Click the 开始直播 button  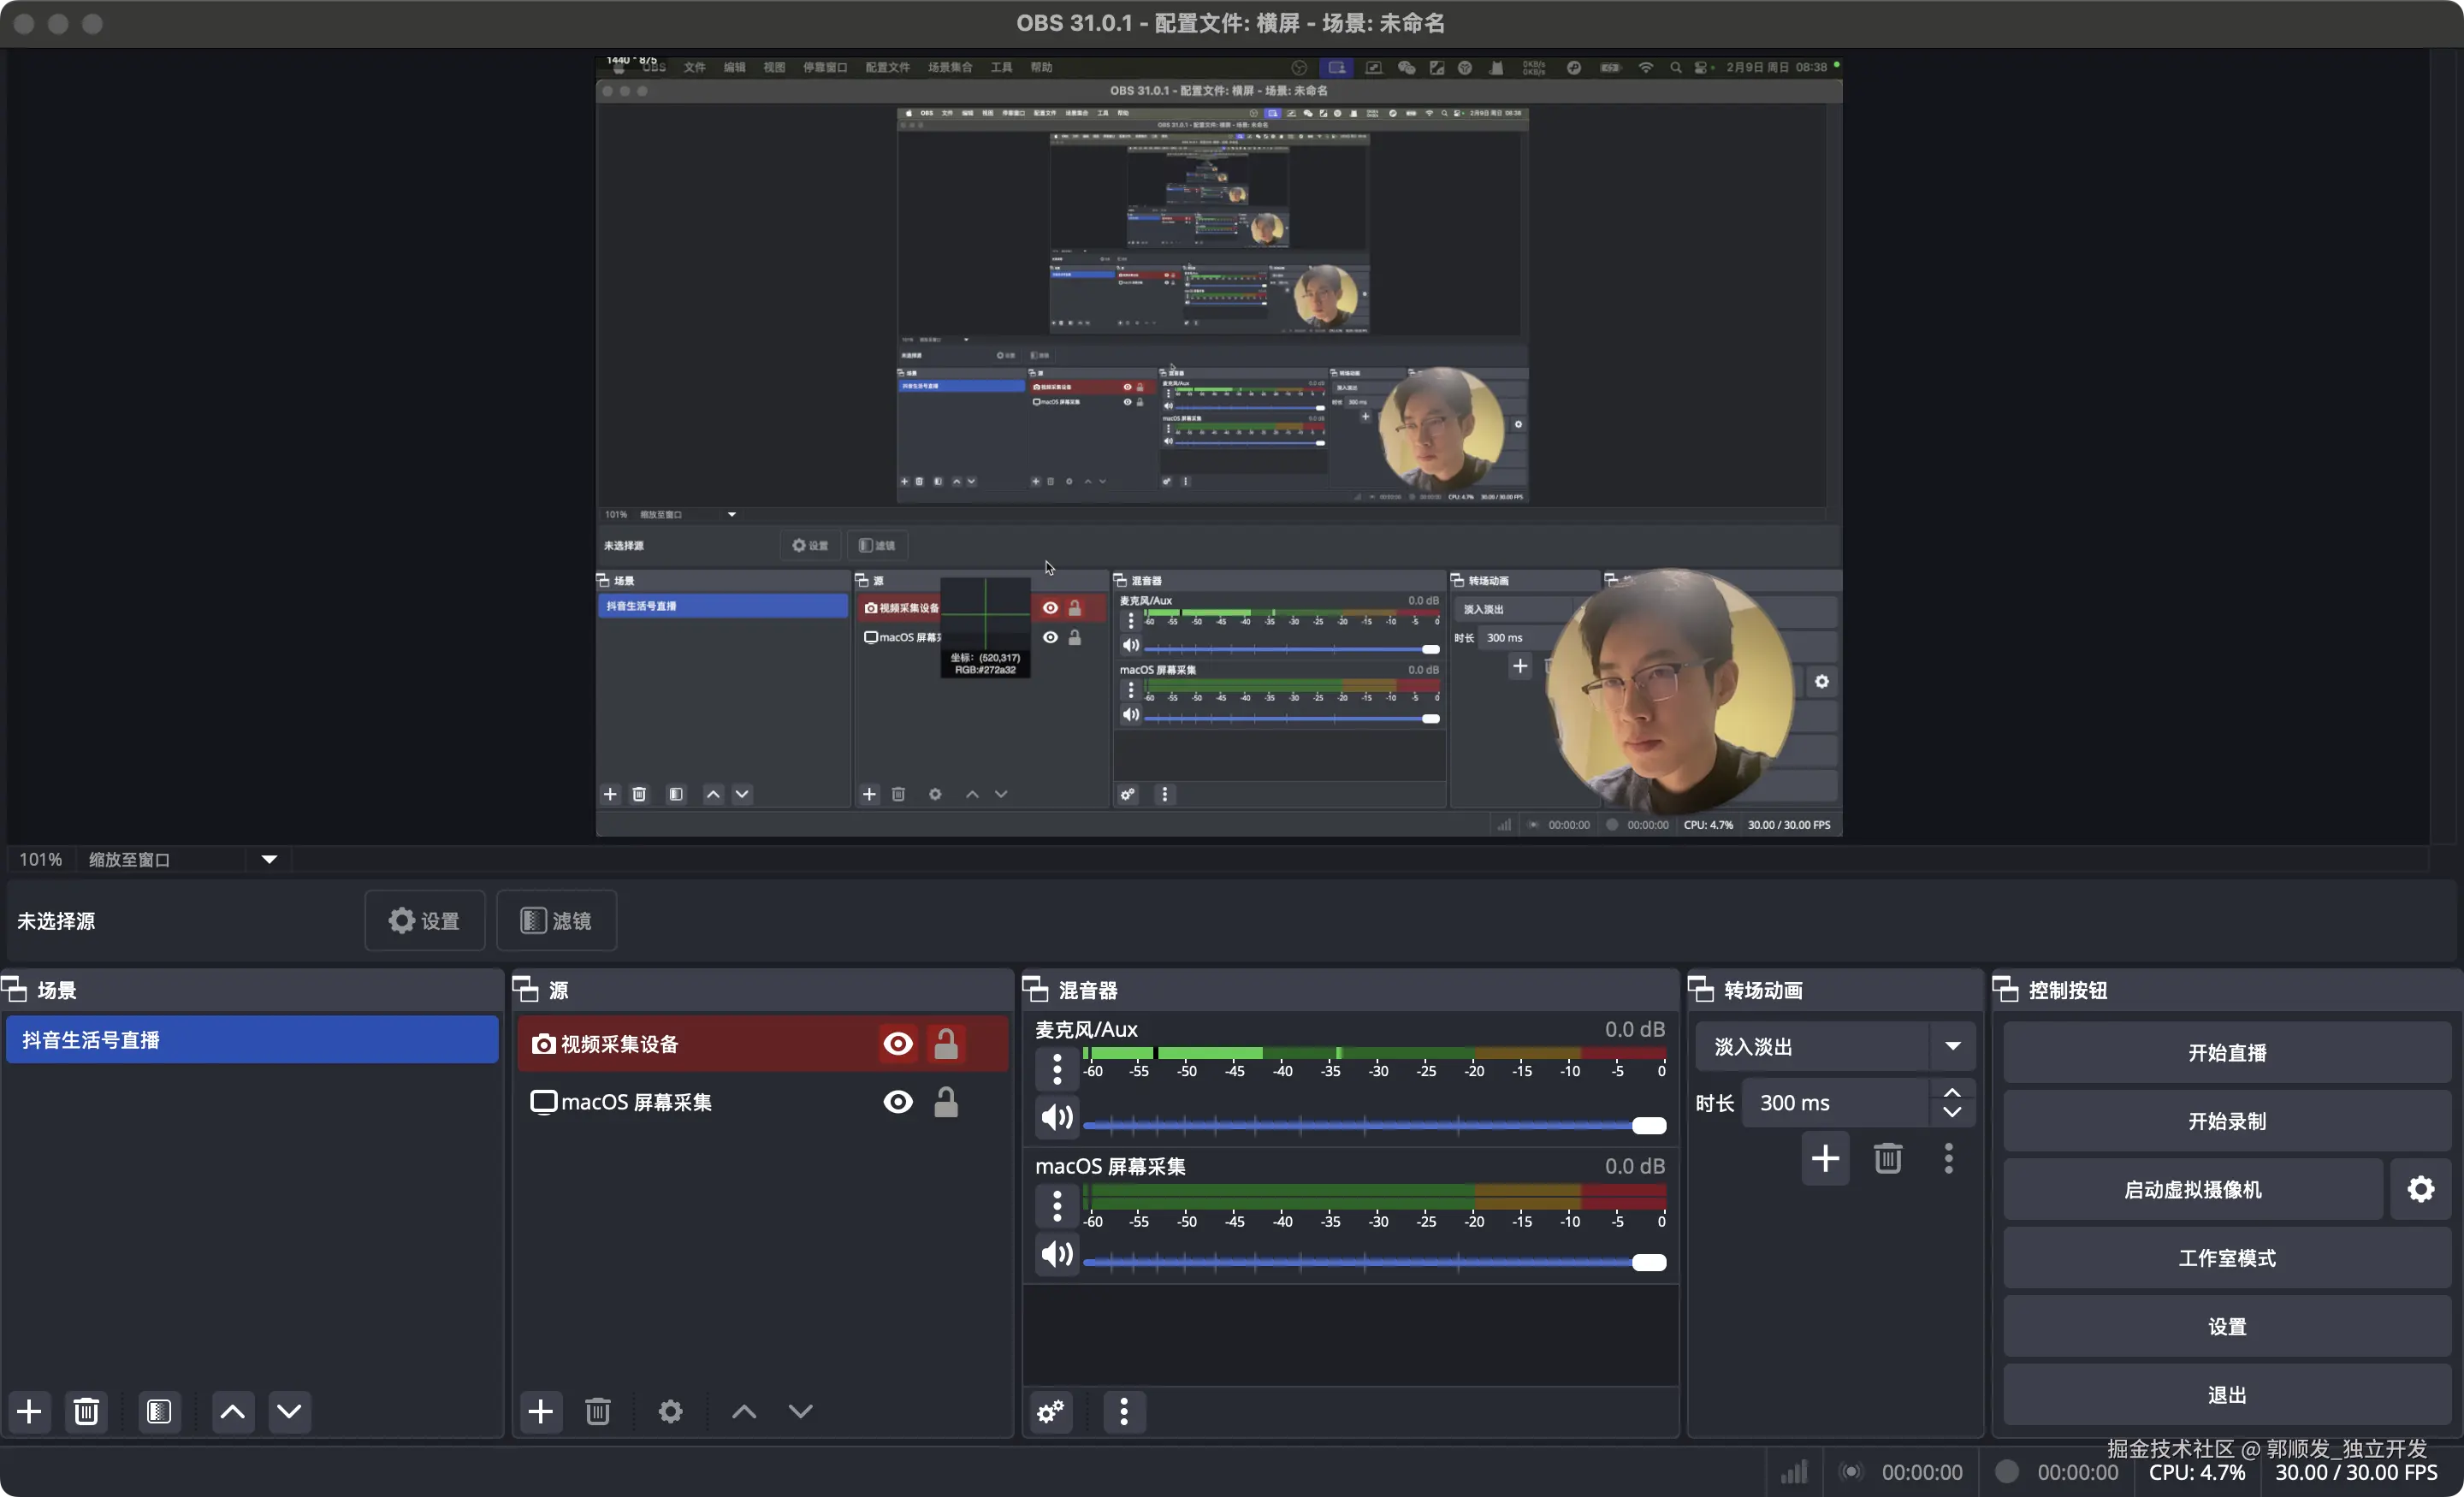pyautogui.click(x=2226, y=1052)
